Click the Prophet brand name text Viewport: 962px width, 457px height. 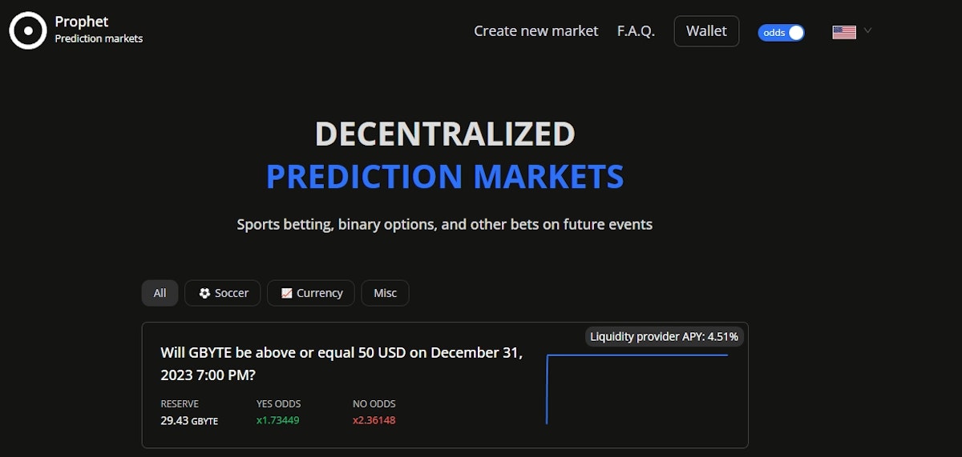coord(82,22)
